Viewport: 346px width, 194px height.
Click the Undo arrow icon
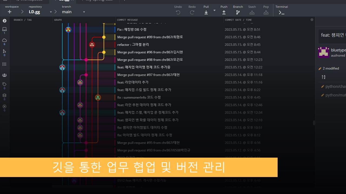click(x=178, y=12)
